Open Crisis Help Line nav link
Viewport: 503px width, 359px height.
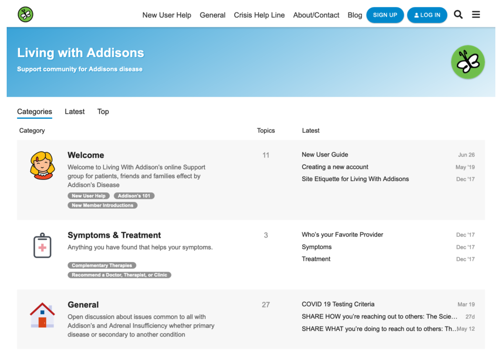pos(259,15)
